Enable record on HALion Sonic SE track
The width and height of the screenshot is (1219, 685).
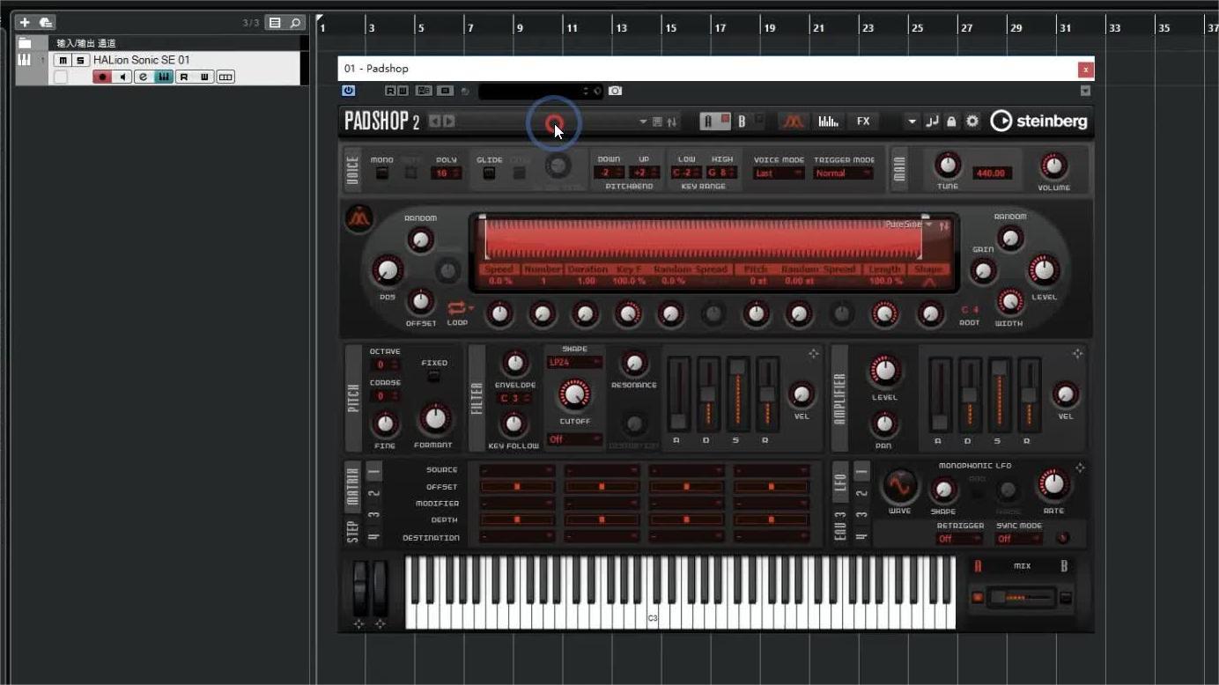[x=102, y=77]
